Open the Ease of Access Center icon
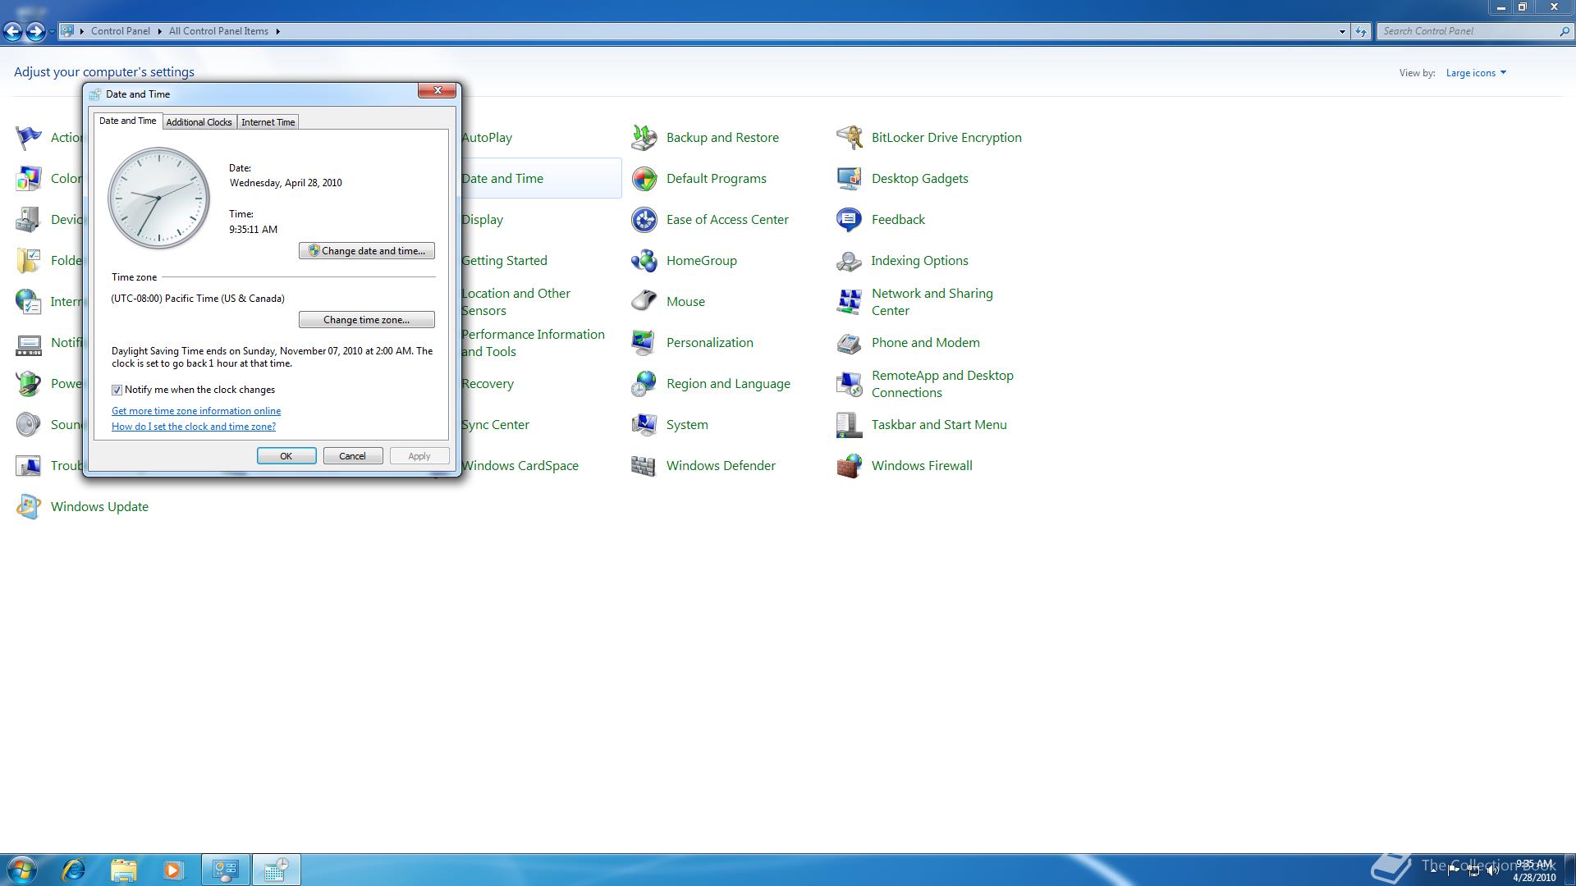Screen dimensions: 1576x886 [x=644, y=220]
